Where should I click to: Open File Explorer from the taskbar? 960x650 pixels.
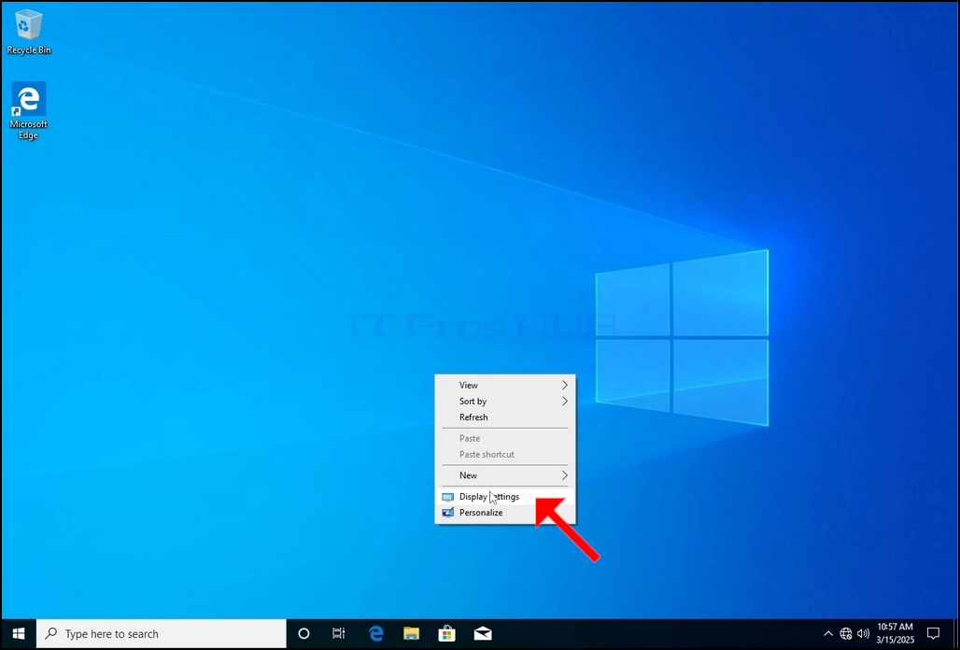tap(412, 633)
